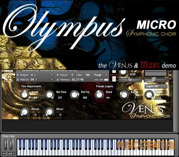Click the mod wheel
The width and height of the screenshot is (179, 157).
click(11, 145)
